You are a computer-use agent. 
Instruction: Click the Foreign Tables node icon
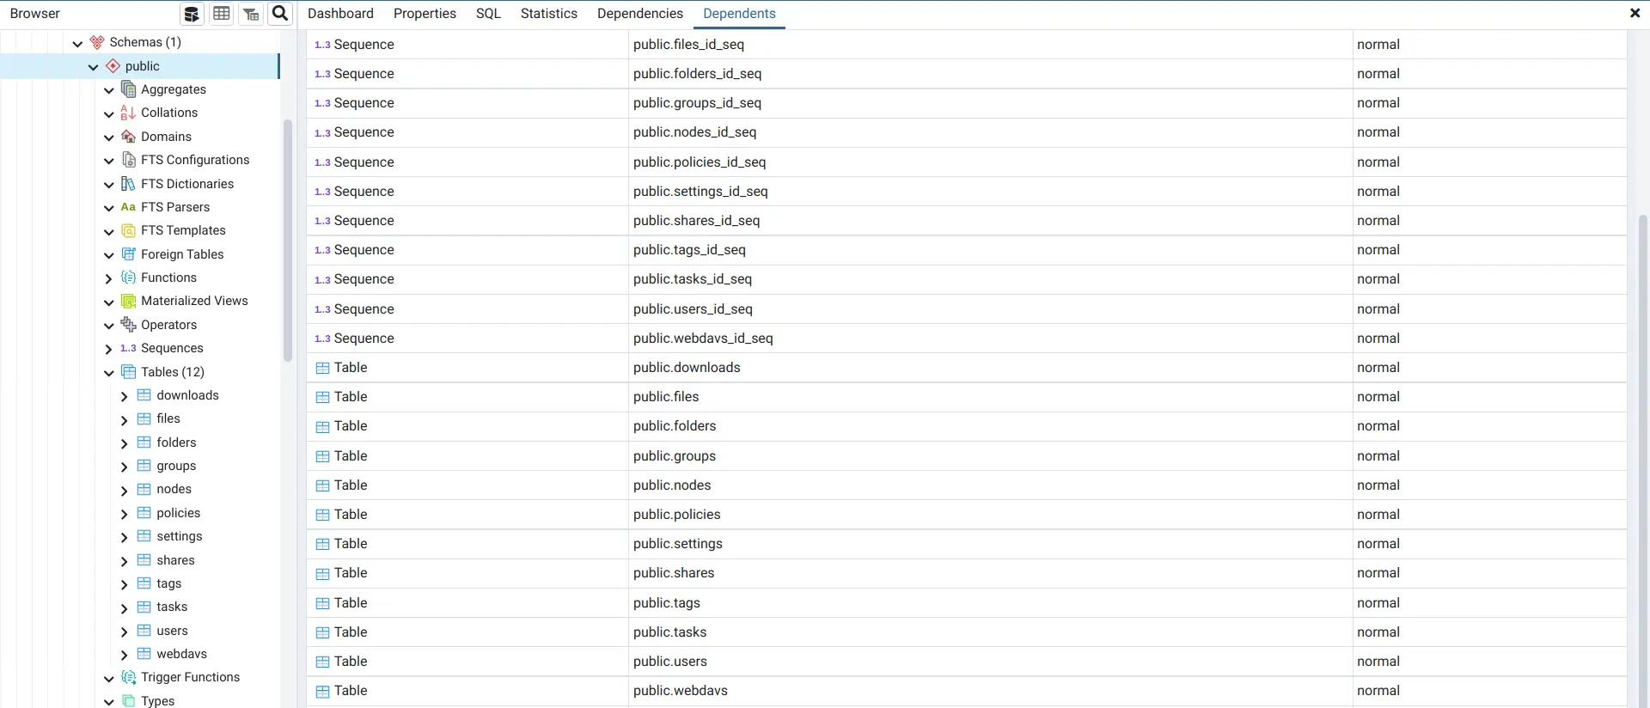(129, 254)
